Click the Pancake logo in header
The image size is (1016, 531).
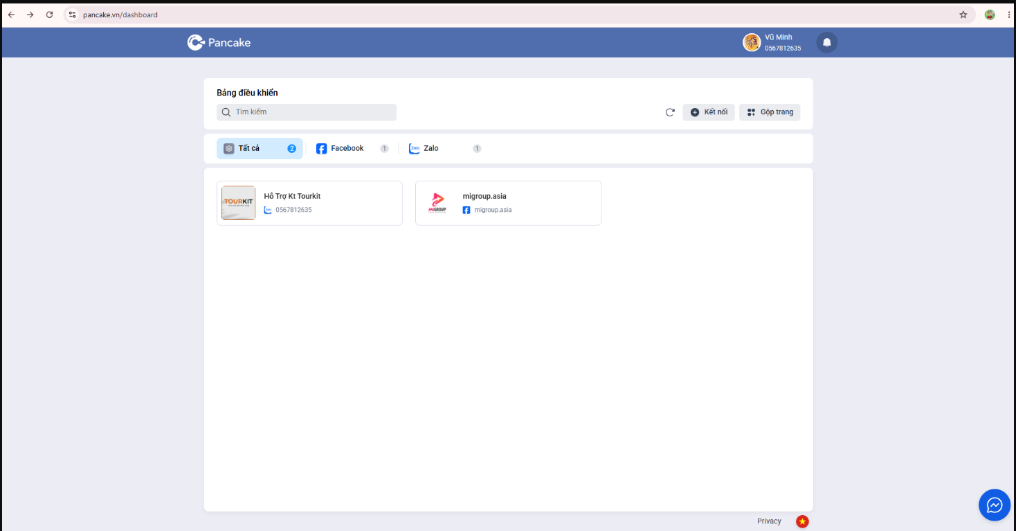(219, 42)
